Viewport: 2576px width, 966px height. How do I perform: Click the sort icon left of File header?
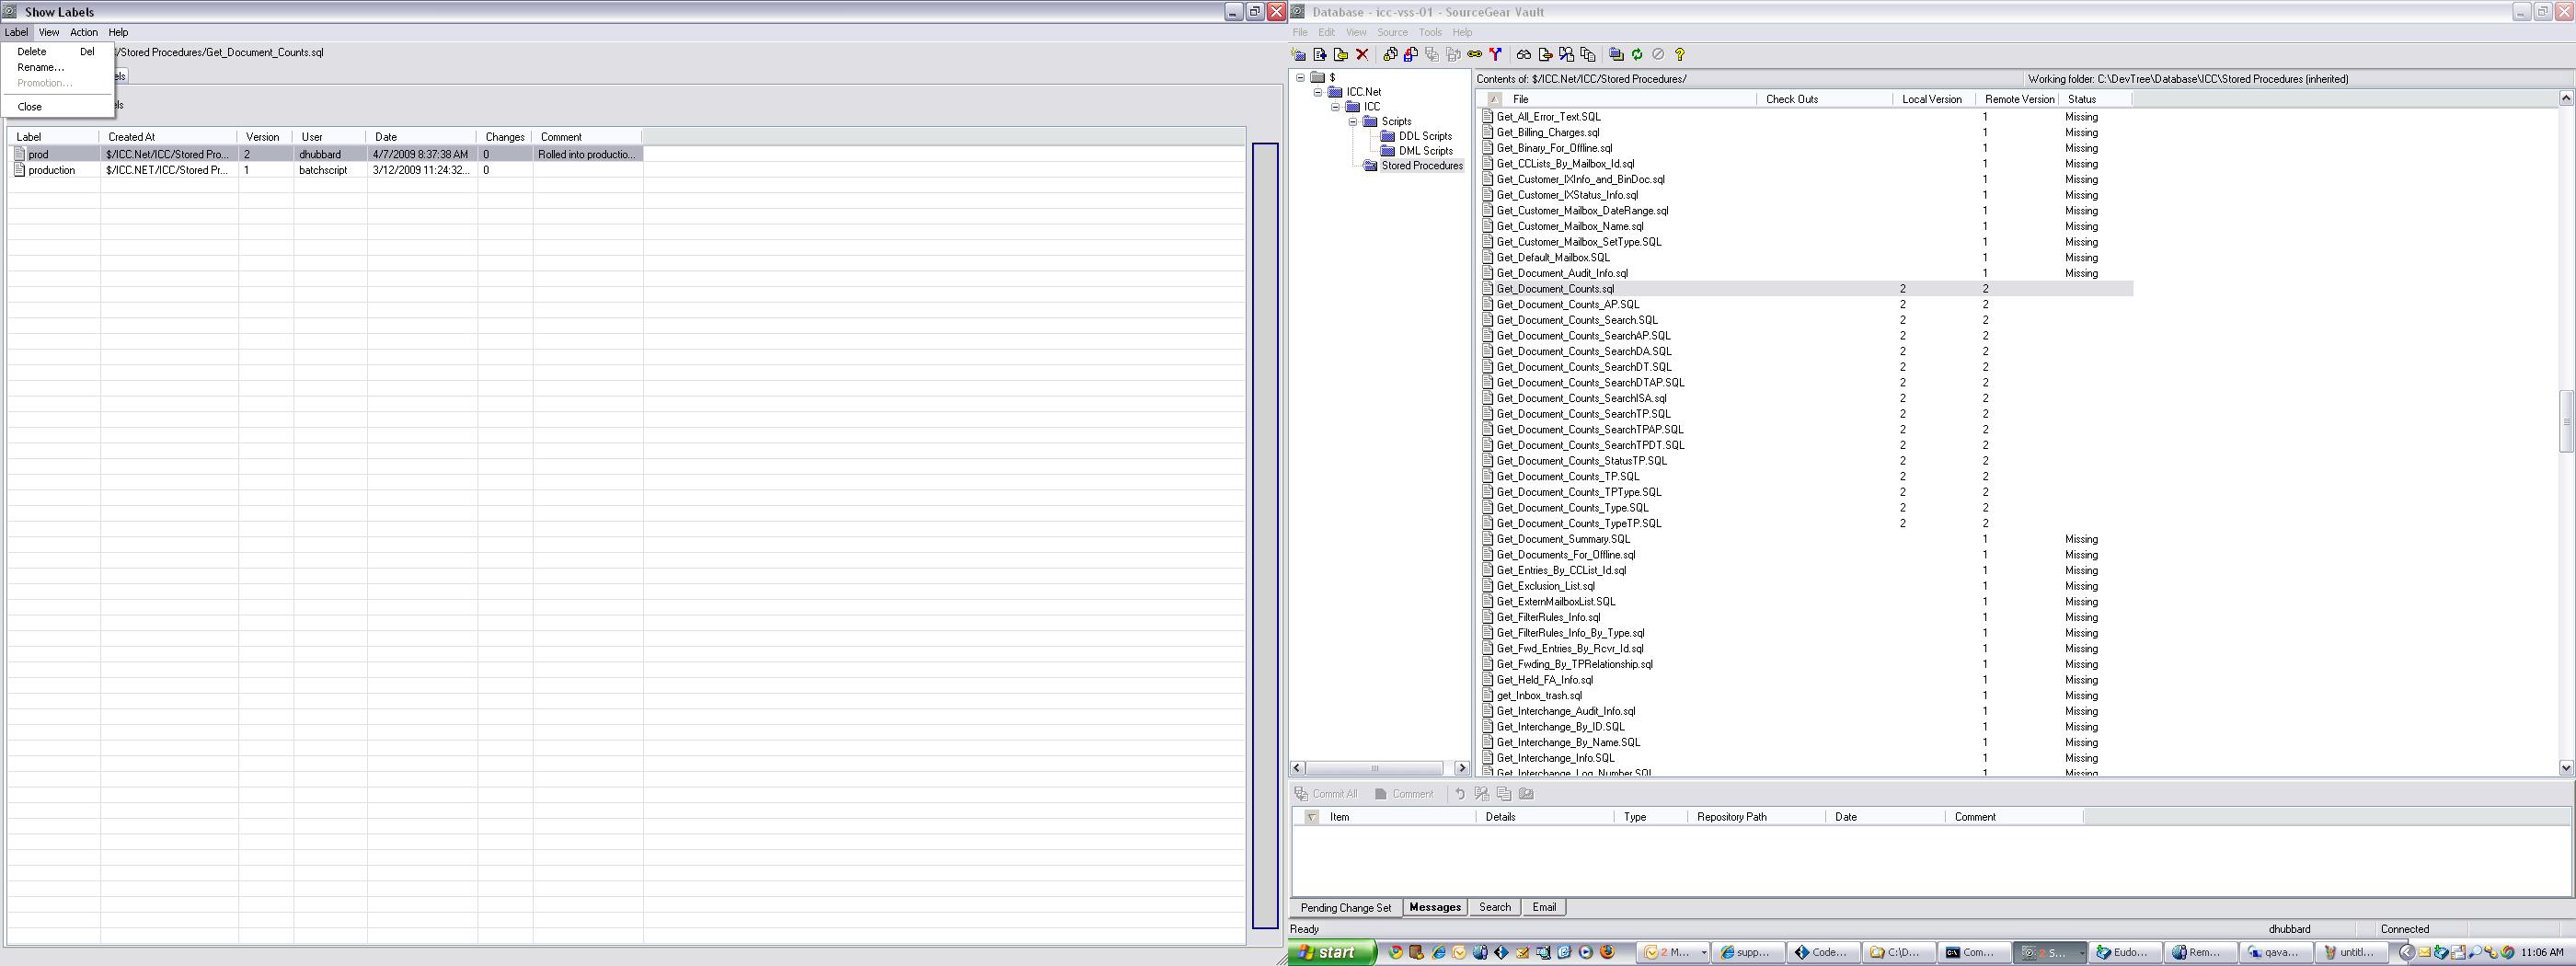(1494, 99)
